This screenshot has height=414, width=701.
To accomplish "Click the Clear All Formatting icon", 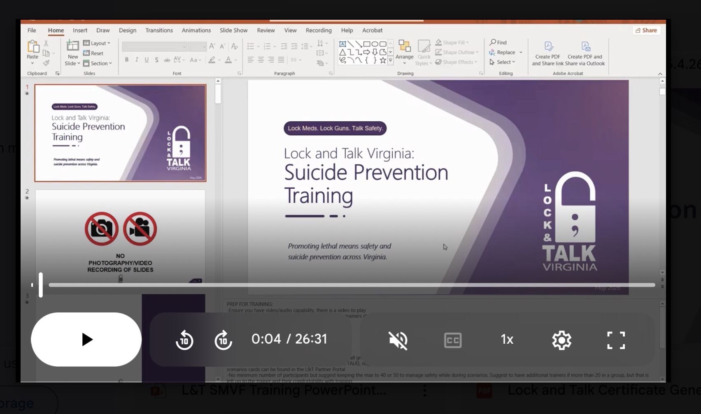I will [235, 46].
